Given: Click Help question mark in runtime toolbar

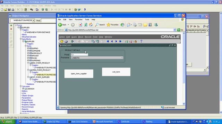Looking at the screenshot, I should pyautogui.click(x=141, y=41).
